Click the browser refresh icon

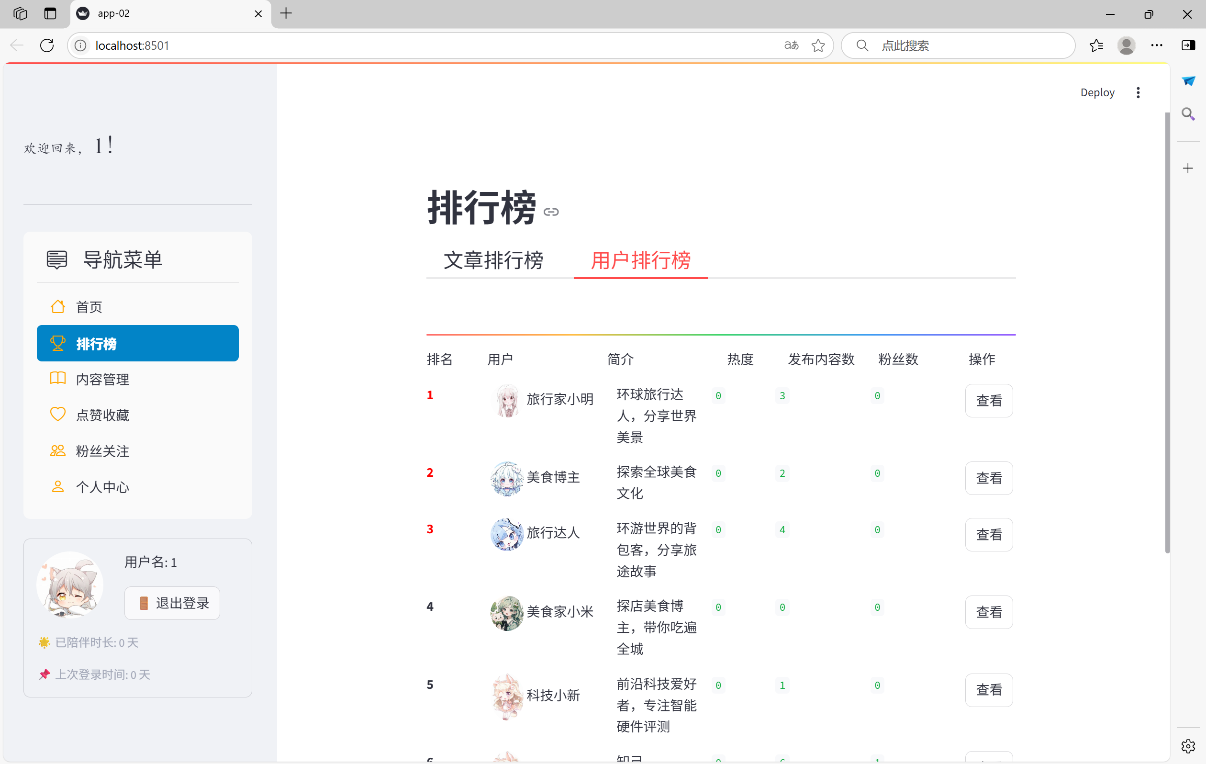coord(47,45)
